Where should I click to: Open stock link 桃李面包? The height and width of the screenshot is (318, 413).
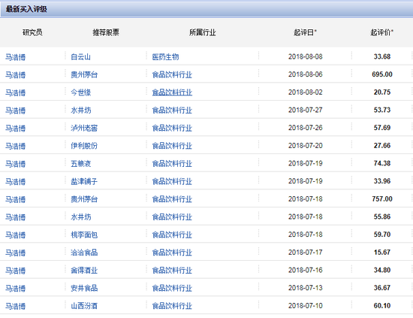(x=84, y=235)
